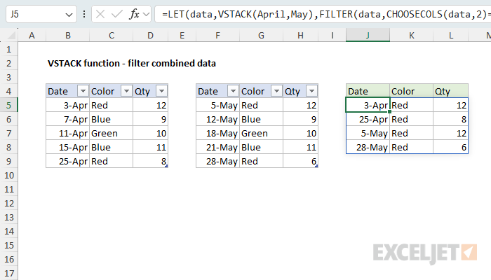Image resolution: width=491 pixels, height=280 pixels.
Task: Click the '5-May' cell in May table
Action: coord(217,105)
